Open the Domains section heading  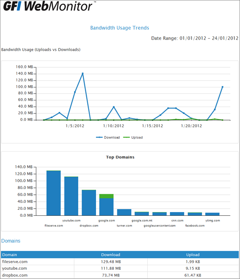coord(11,241)
